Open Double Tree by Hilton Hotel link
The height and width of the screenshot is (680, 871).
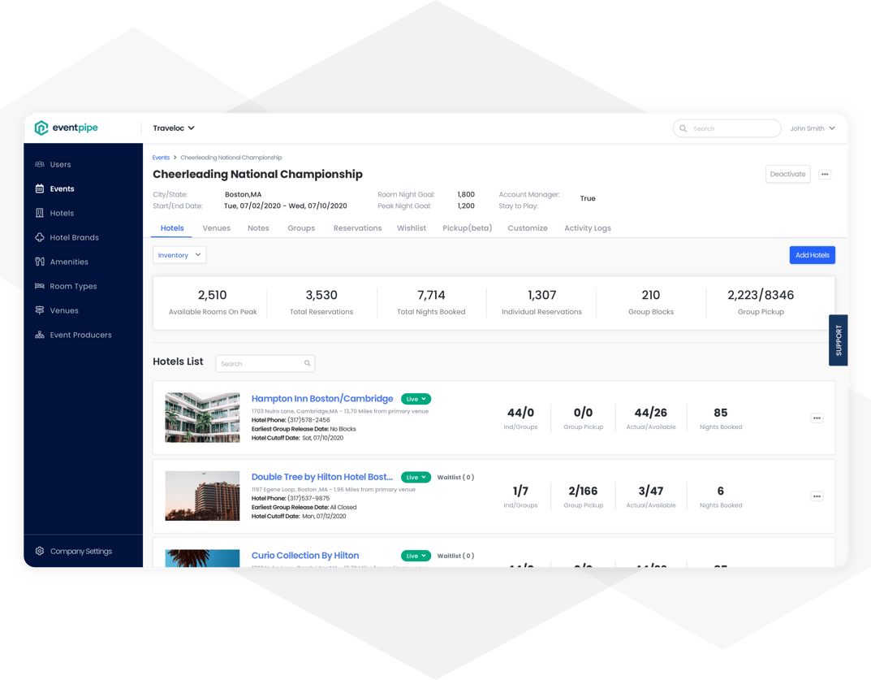(x=322, y=477)
